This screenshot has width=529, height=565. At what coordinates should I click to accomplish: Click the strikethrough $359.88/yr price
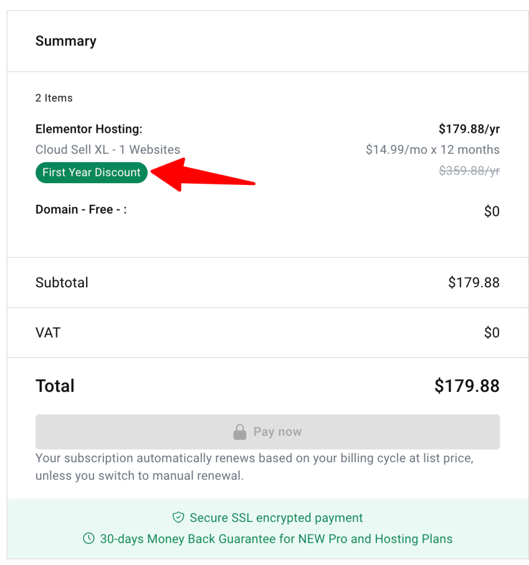[x=469, y=171]
